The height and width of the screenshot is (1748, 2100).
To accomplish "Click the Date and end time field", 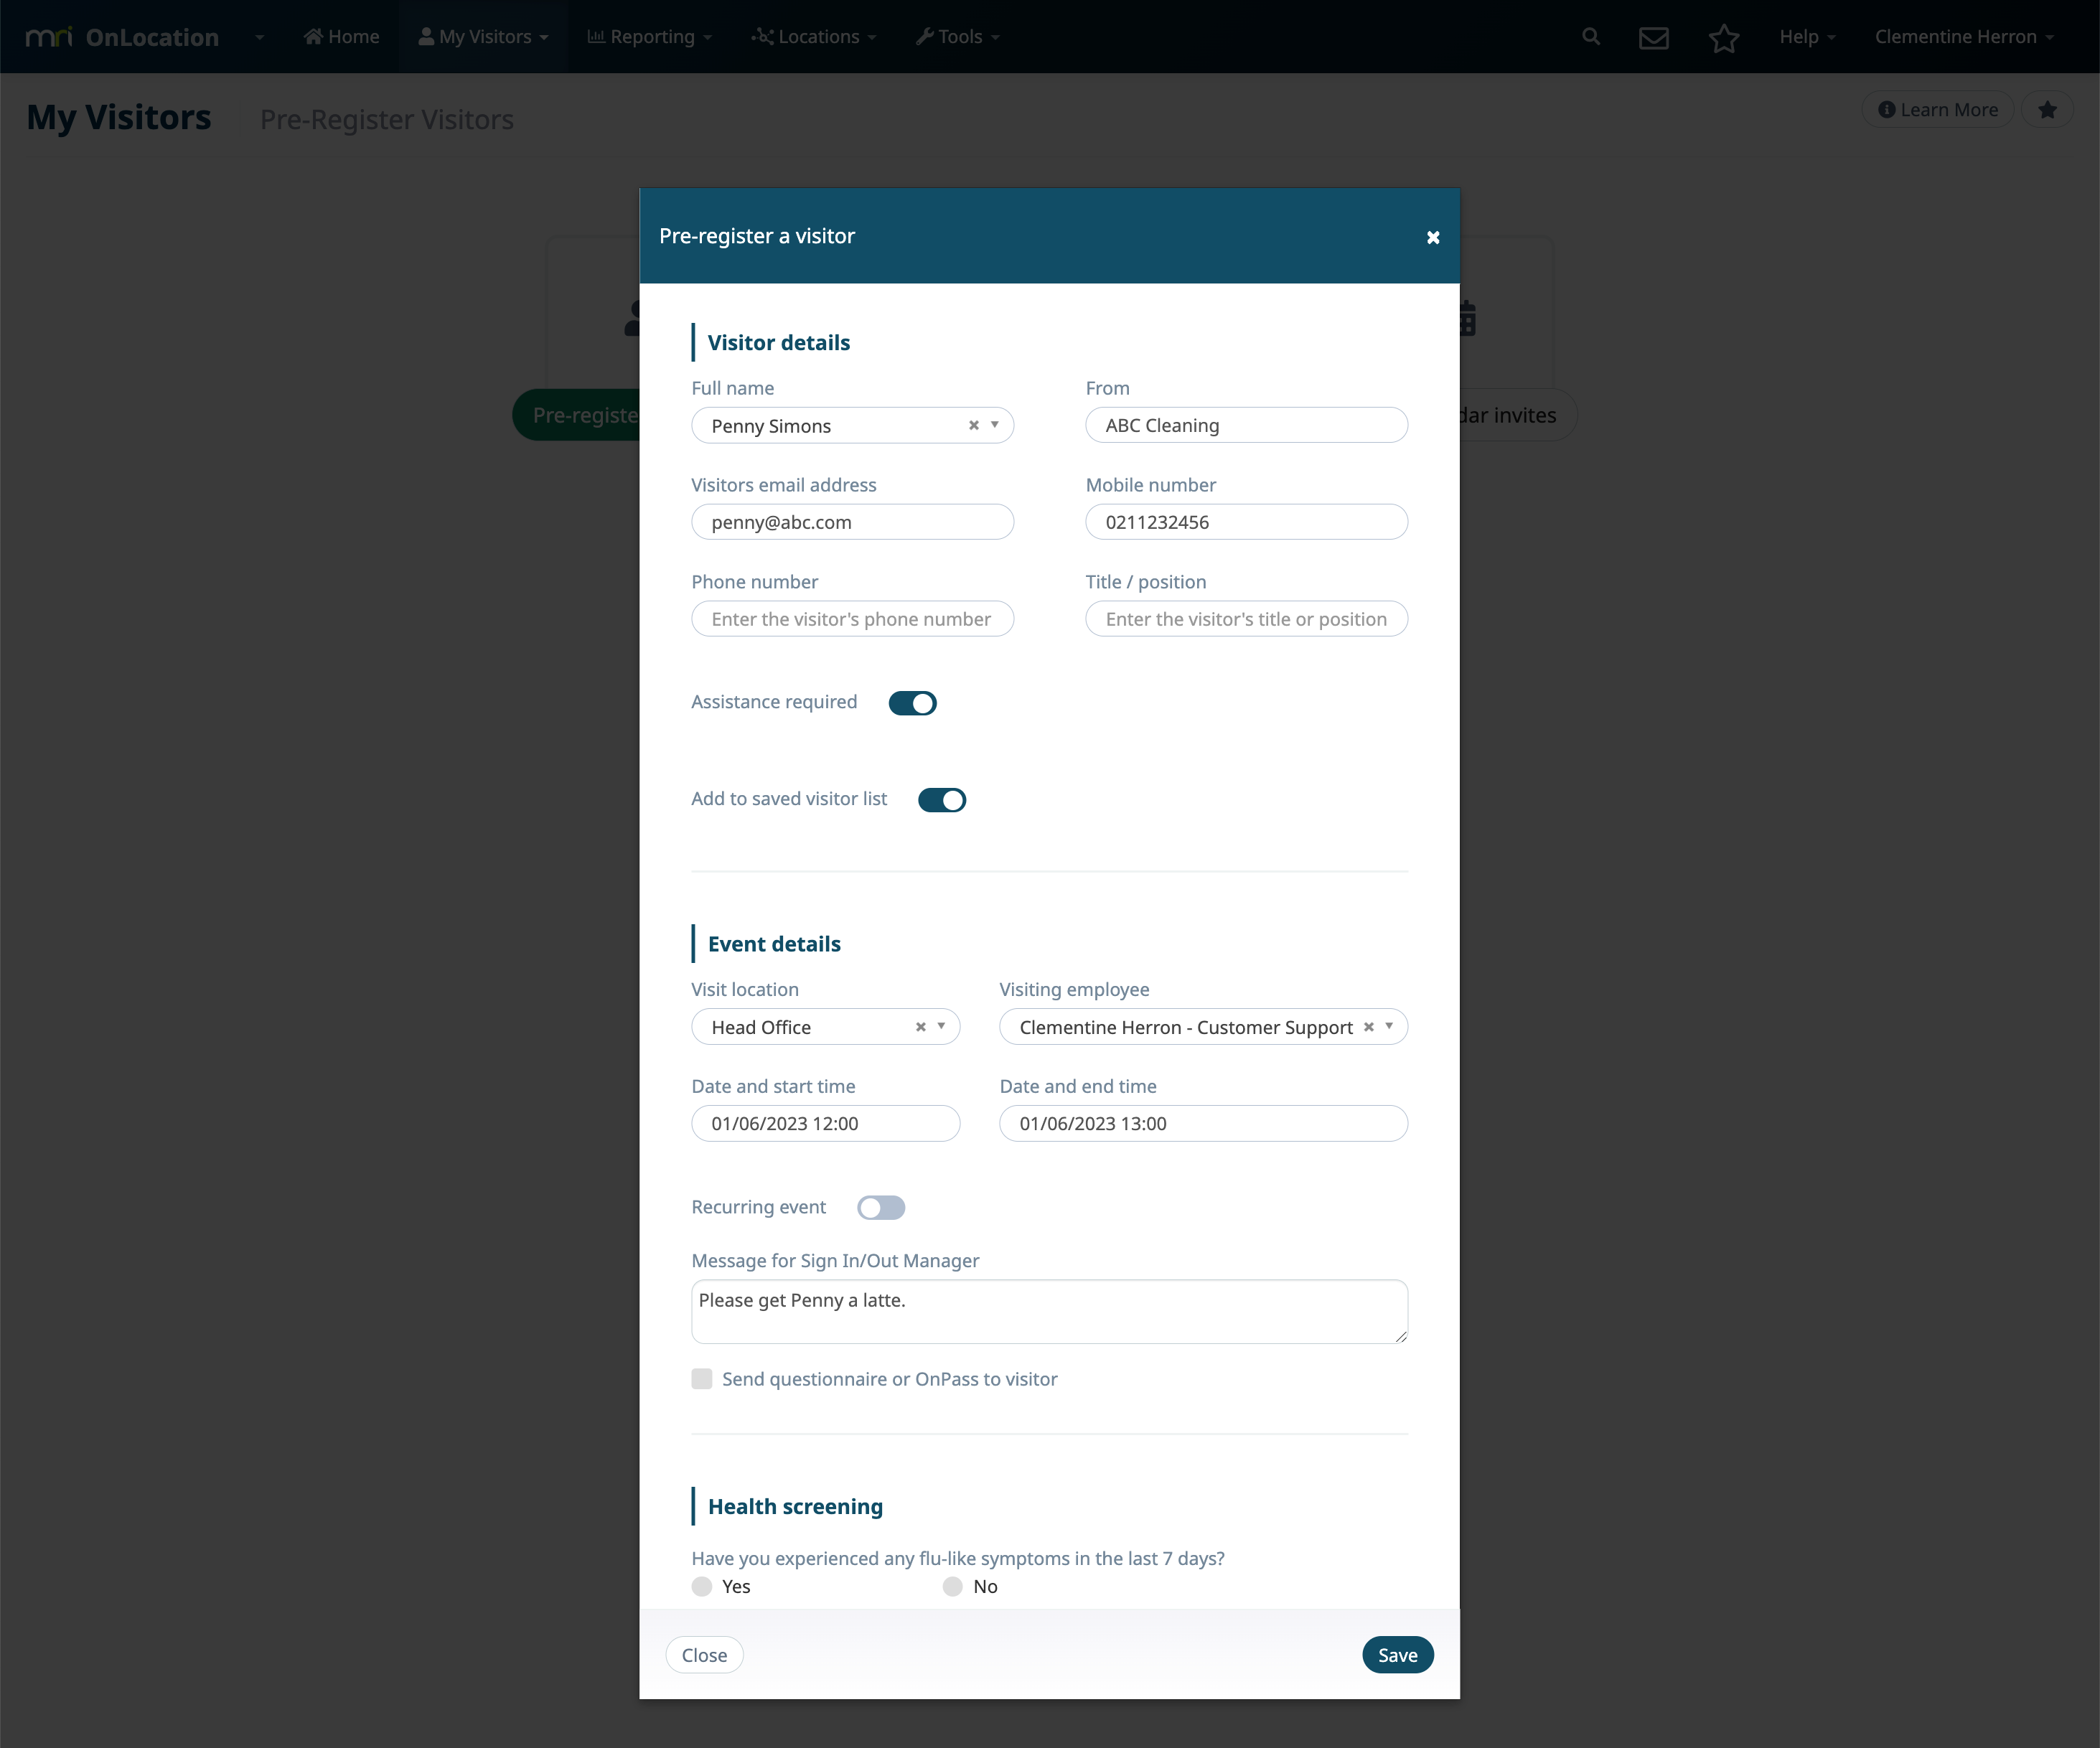I will [x=1204, y=1124].
